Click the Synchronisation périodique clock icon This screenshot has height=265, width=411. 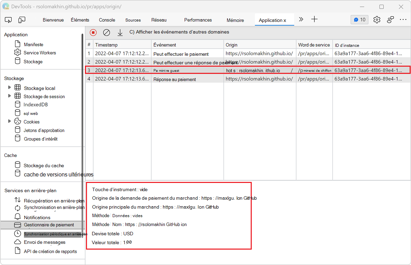[17, 234]
